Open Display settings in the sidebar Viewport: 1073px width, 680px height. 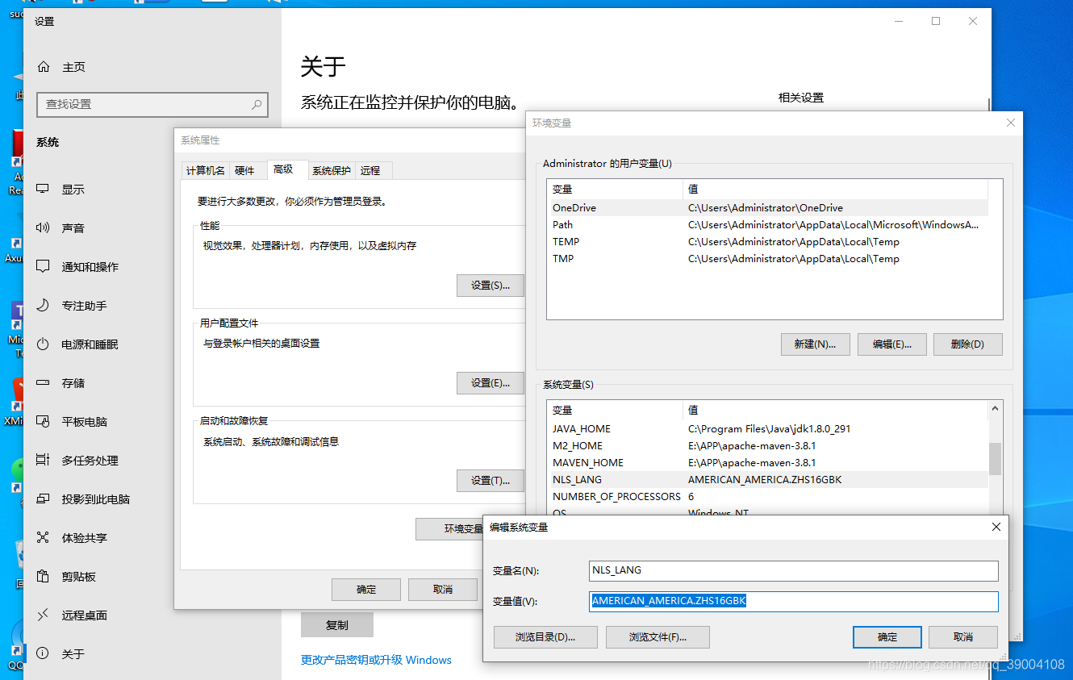pos(73,189)
